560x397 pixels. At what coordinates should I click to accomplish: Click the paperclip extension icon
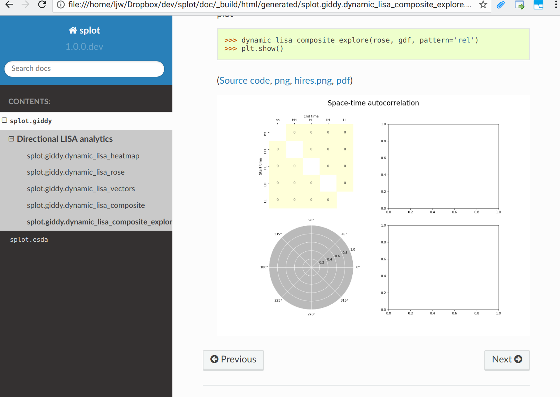click(x=501, y=5)
